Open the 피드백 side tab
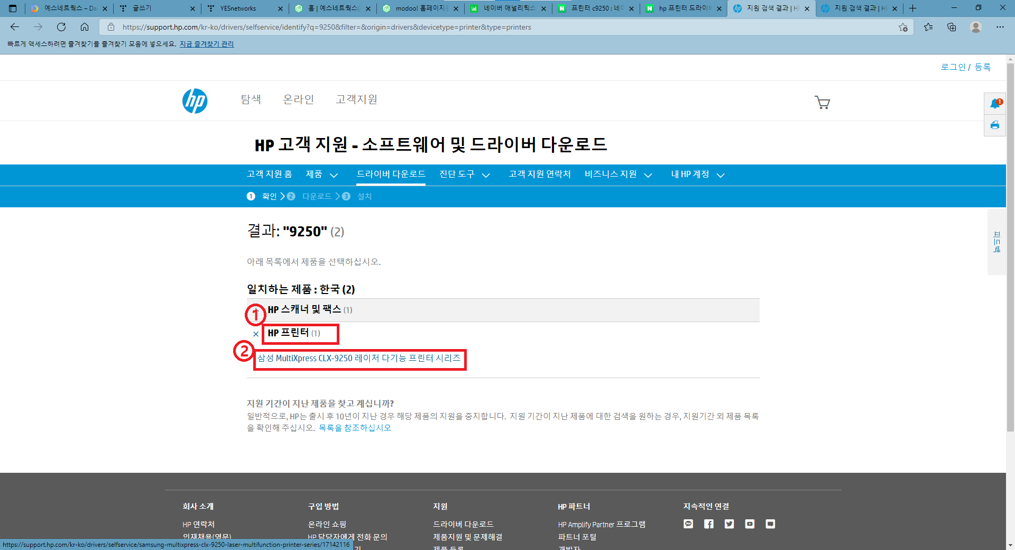This screenshot has width=1015, height=550. 996,242
